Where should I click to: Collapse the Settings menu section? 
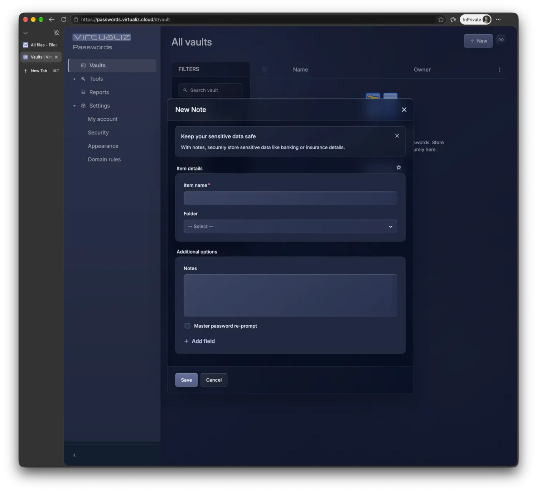tap(74, 106)
